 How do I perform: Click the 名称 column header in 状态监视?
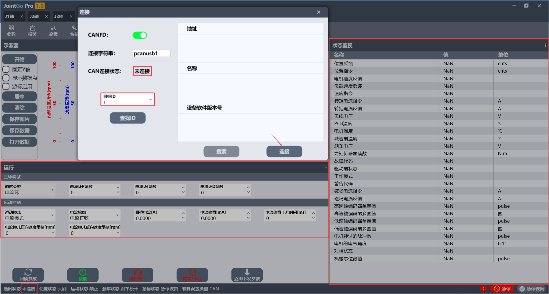click(x=339, y=55)
